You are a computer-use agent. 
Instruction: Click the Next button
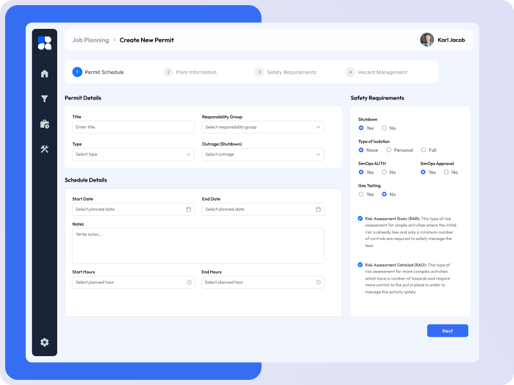point(447,330)
